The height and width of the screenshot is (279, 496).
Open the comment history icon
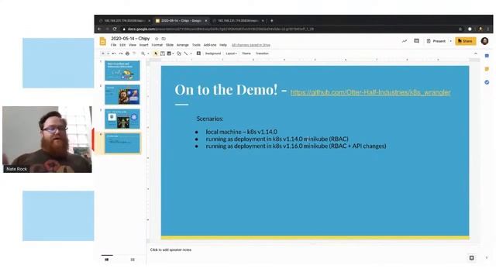coord(417,41)
